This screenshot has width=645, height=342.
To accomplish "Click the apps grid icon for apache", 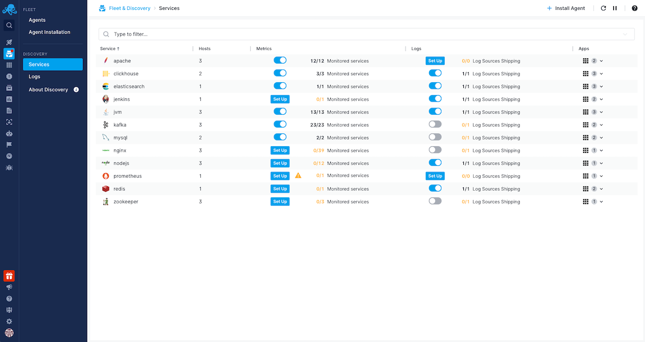I will 586,61.
